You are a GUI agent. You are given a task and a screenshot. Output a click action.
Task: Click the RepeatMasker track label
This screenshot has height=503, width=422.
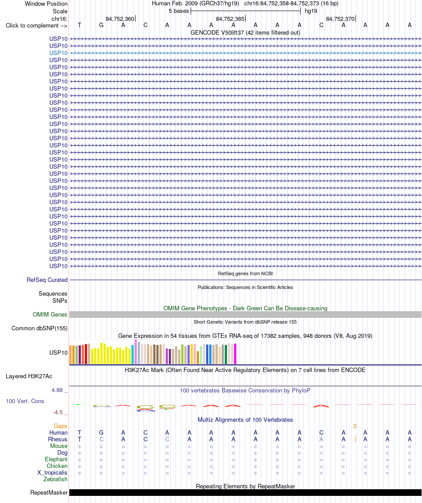click(x=49, y=492)
